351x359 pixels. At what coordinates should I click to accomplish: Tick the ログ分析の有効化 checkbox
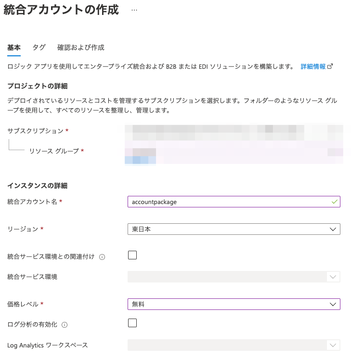tap(132, 323)
